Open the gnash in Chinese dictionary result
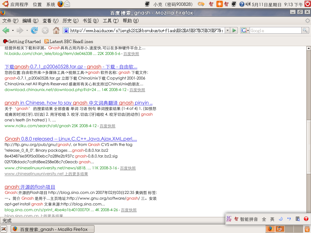The width and height of the screenshot is (311, 233). point(79,103)
